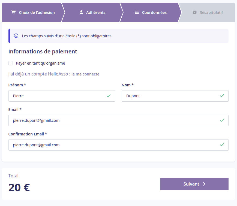The image size is (237, 206).
Task: Click the green checkmark in the Email field
Action: 222,120
